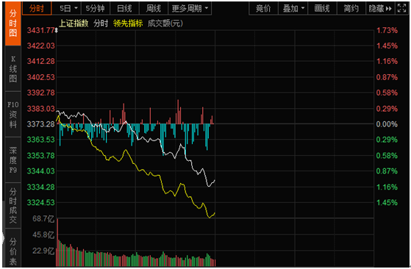The height and width of the screenshot is (269, 411).
Task: Open the 5日 period dropdown
Action: [68, 9]
